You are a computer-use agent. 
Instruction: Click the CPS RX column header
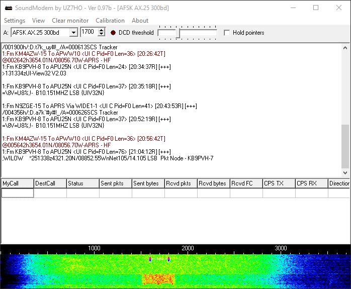tap(312, 183)
